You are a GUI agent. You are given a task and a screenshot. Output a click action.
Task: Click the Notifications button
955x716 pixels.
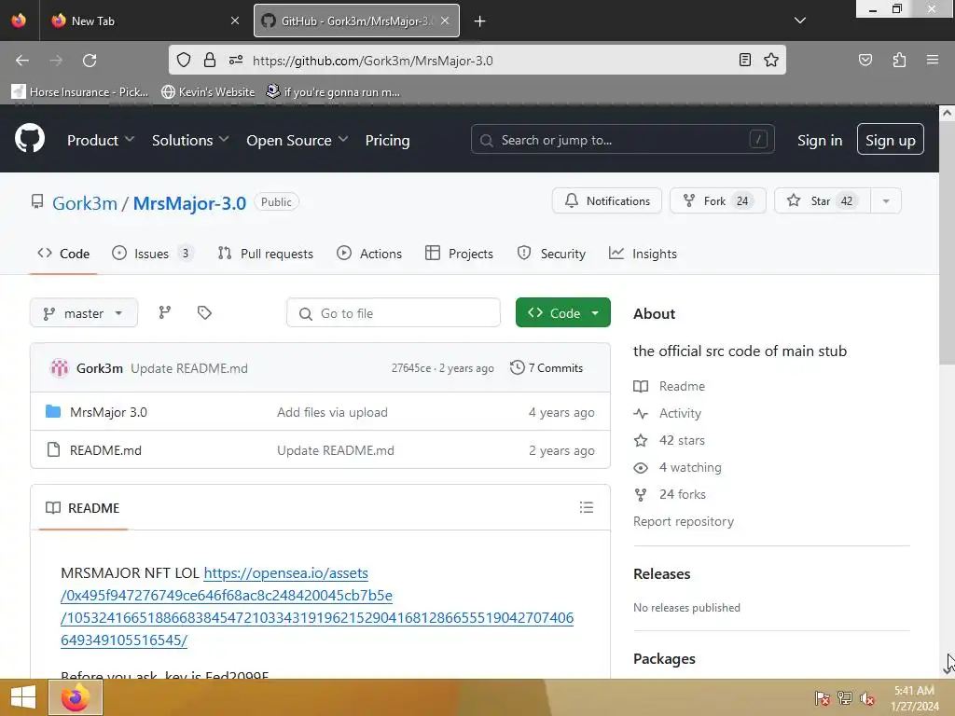(x=607, y=201)
